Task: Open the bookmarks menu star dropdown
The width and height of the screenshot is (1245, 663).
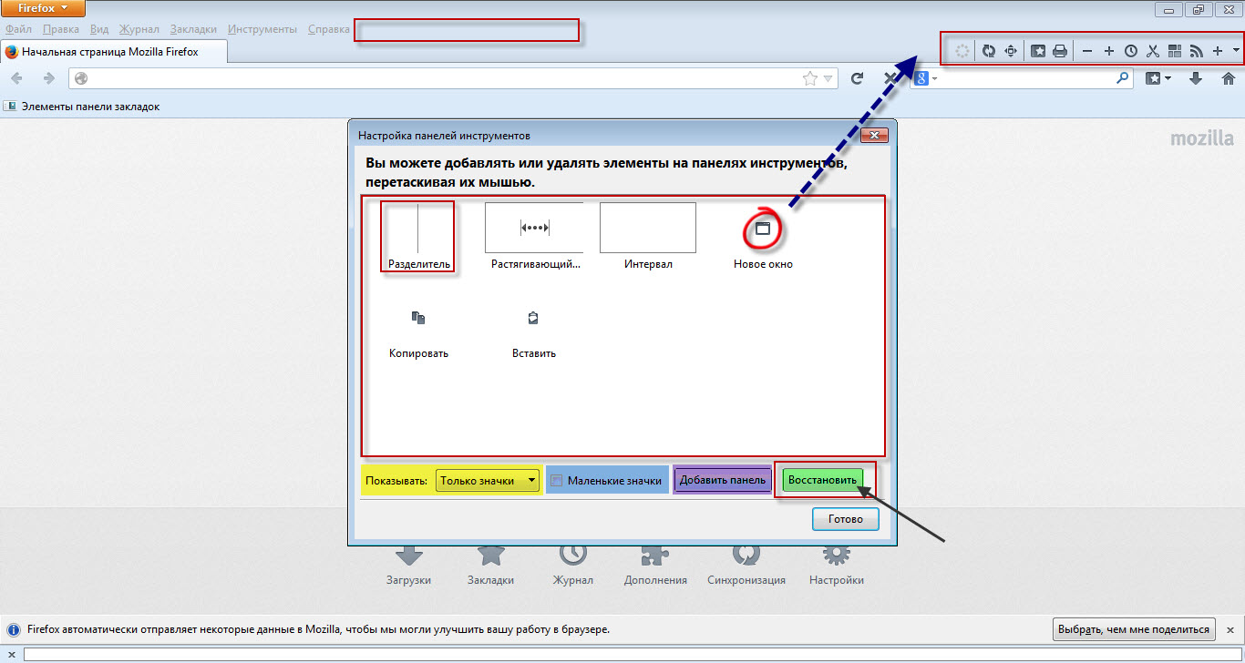Action: (x=1158, y=78)
